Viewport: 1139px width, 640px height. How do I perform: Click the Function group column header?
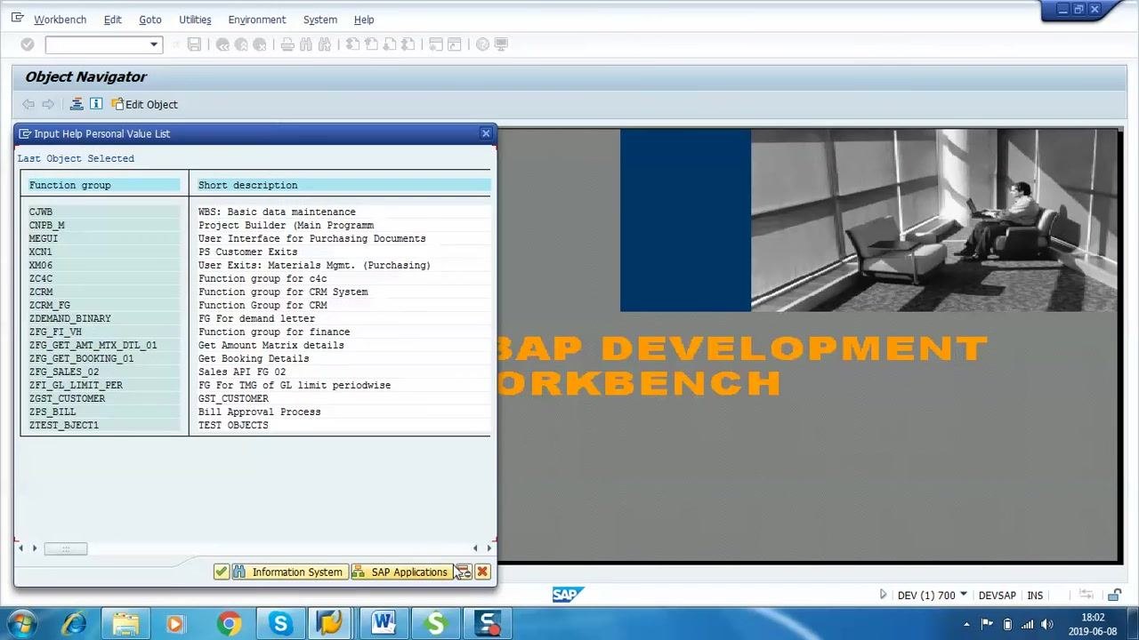click(x=104, y=185)
